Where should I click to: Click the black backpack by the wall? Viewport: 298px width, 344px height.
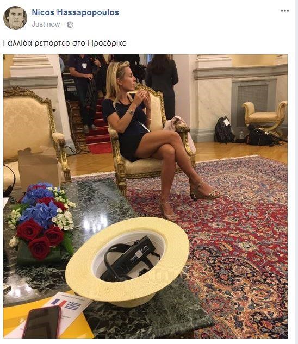(x=224, y=130)
